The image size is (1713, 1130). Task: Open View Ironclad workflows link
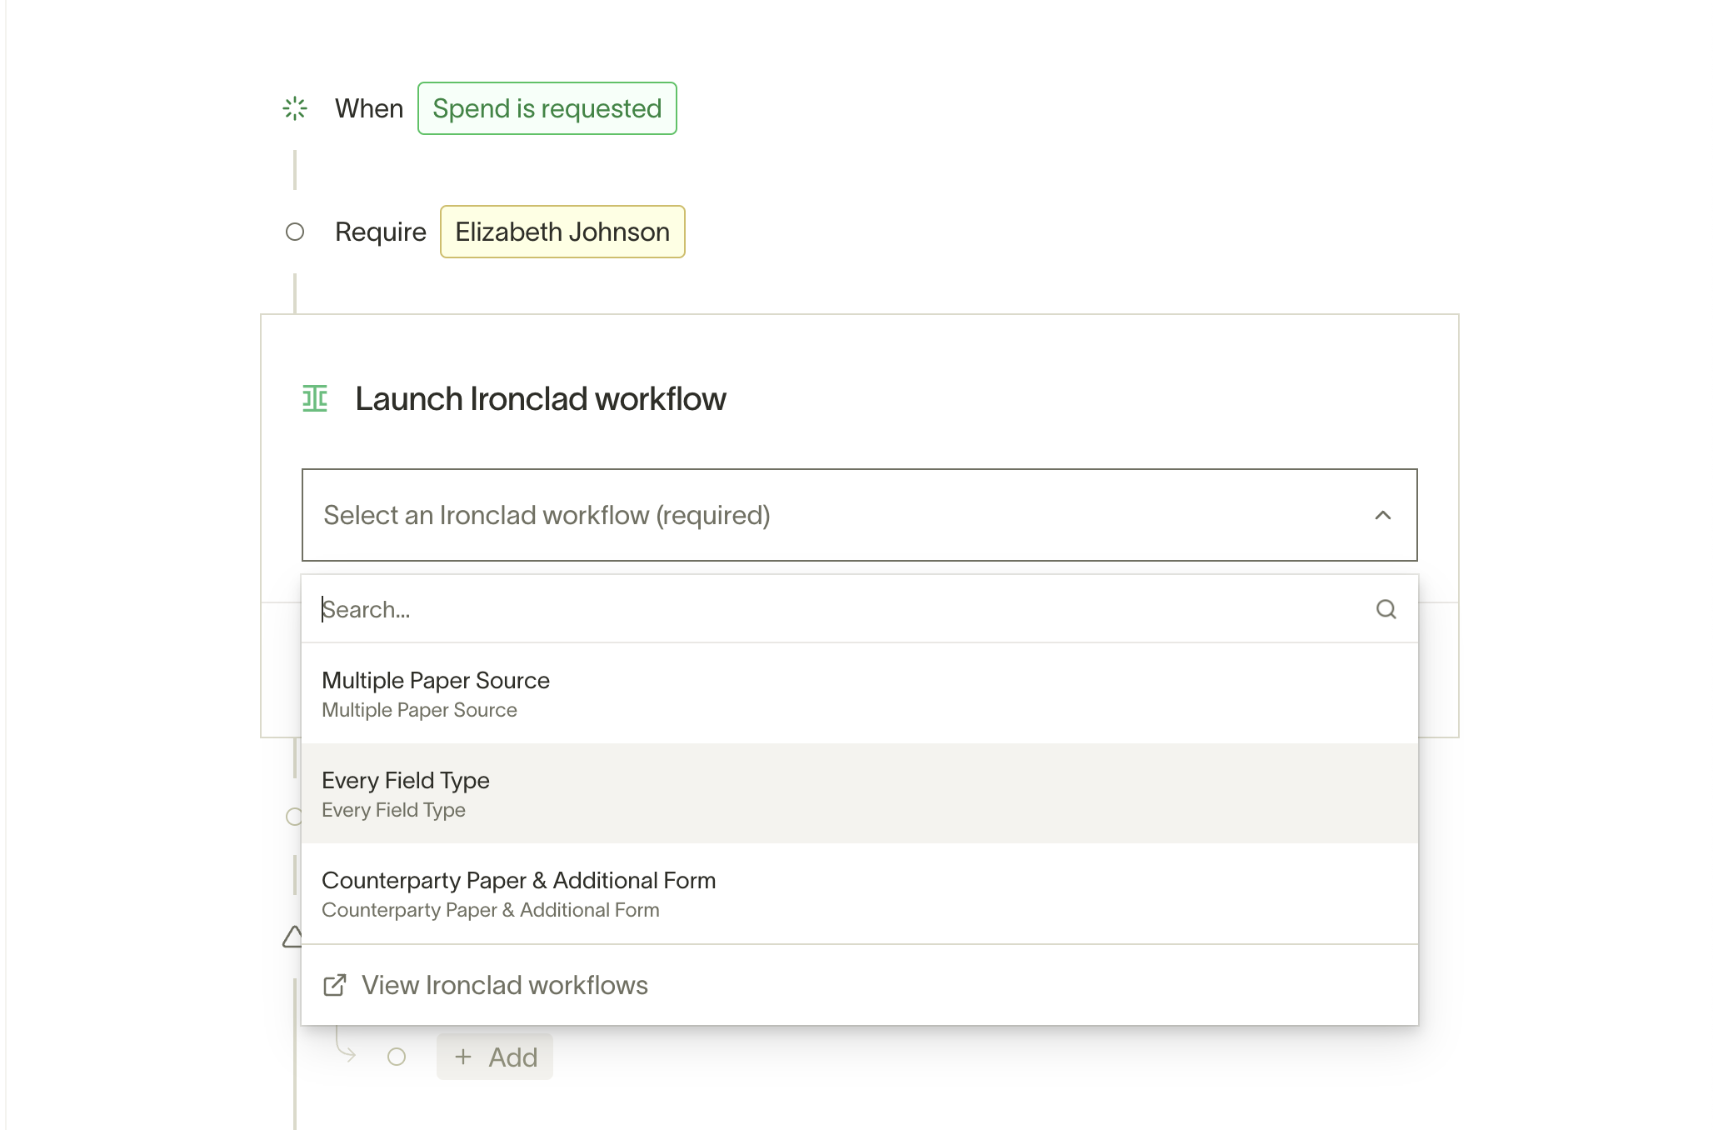tap(859, 985)
